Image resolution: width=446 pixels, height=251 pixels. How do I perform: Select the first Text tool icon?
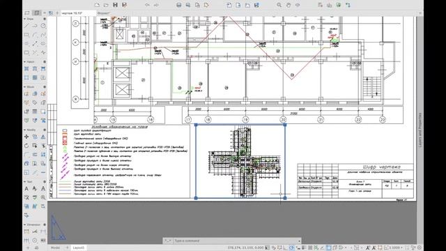(x=26, y=188)
